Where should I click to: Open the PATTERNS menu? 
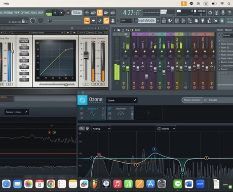coord(8,13)
